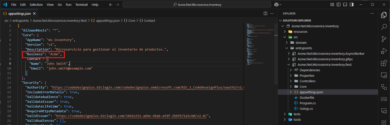Viewport: 390px width, 125px height.
Task: Expand the Controllers folder chevron
Action: click(291, 81)
